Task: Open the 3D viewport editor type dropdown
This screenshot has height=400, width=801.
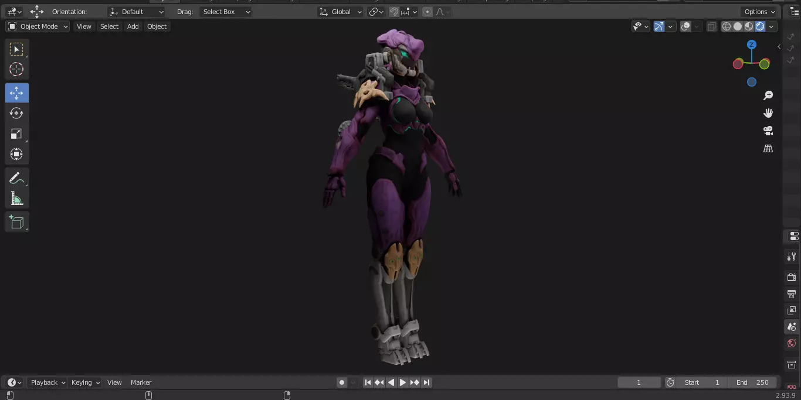Action: coord(15,12)
